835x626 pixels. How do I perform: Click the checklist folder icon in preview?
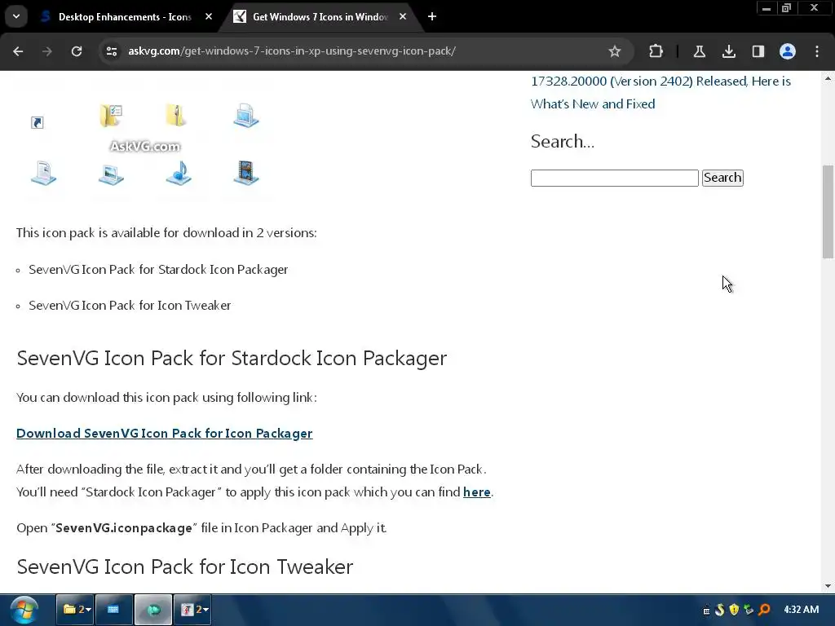tap(111, 116)
